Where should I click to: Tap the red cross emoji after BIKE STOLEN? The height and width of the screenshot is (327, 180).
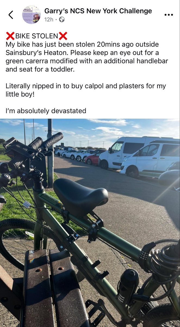[63, 36]
